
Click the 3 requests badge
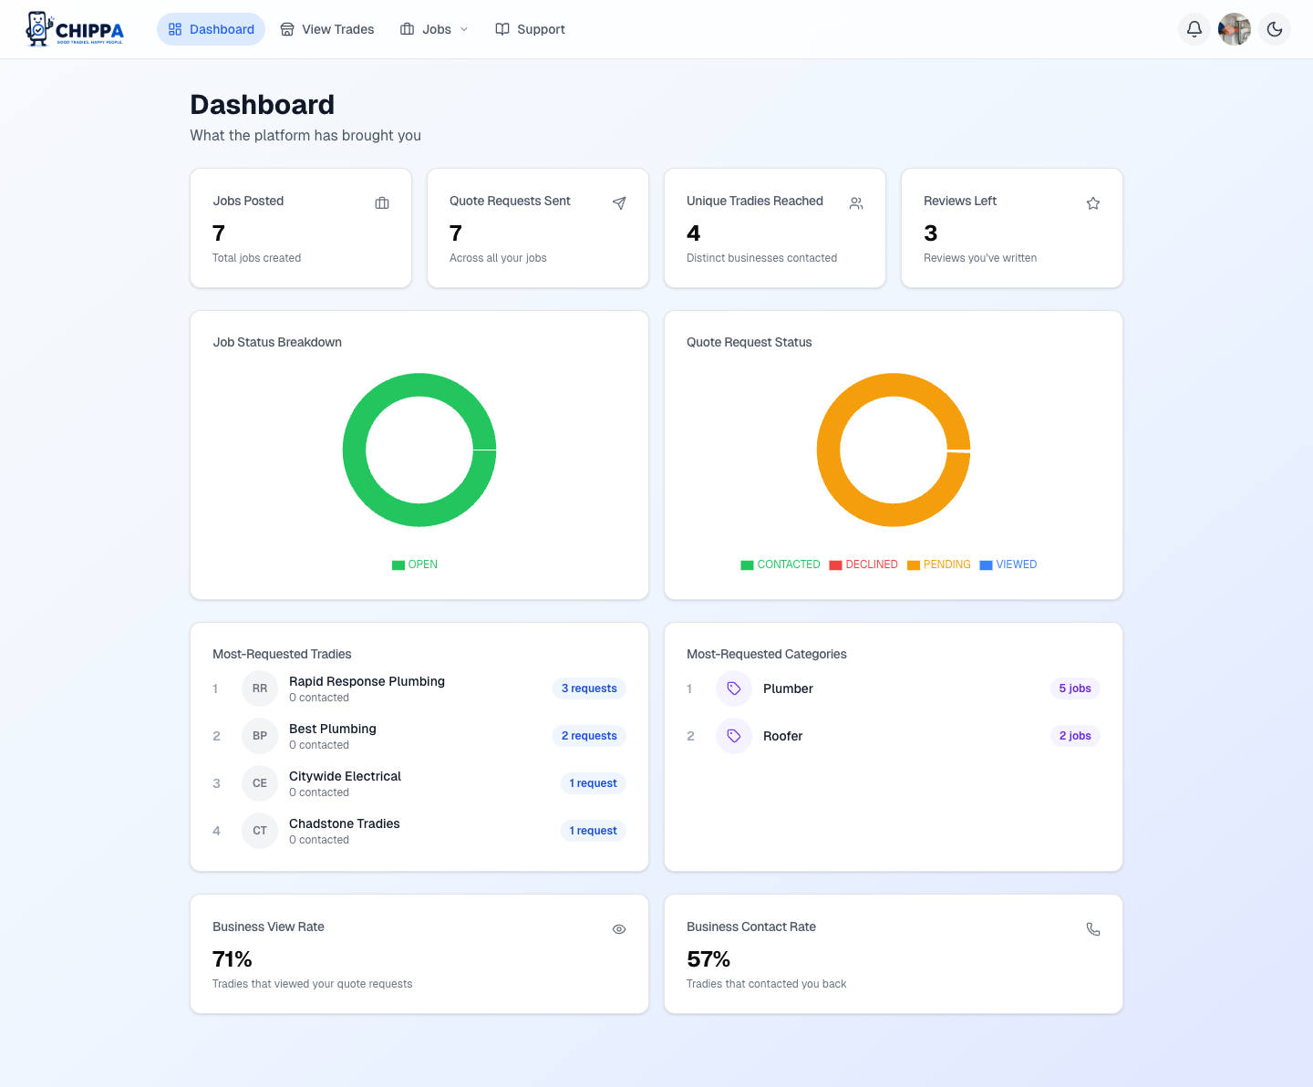589,688
